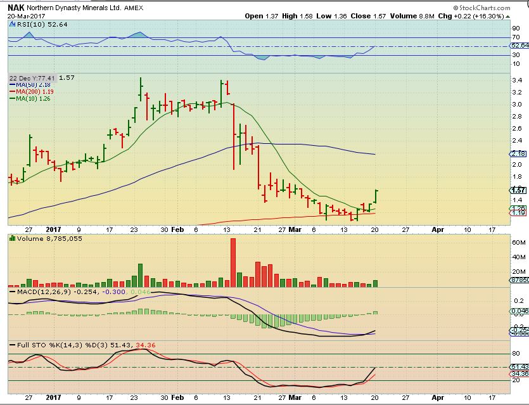
Task: Click the 1.57 last price tag on right axis
Action: (x=518, y=190)
